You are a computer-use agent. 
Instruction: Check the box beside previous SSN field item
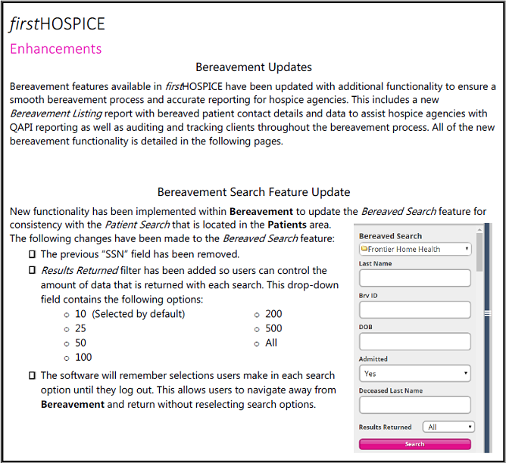[32, 255]
